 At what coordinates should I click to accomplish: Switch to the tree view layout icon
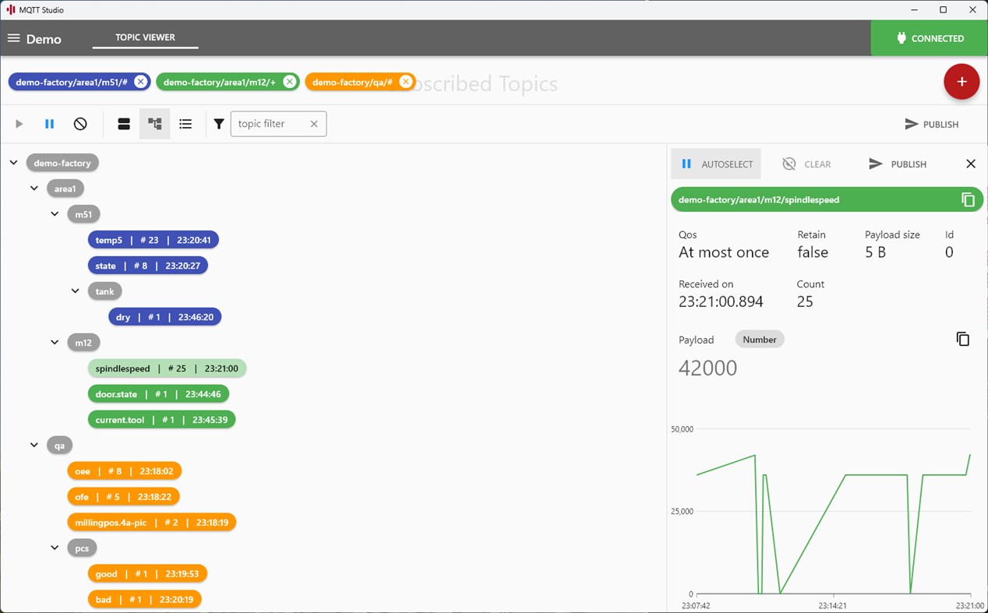(x=154, y=124)
